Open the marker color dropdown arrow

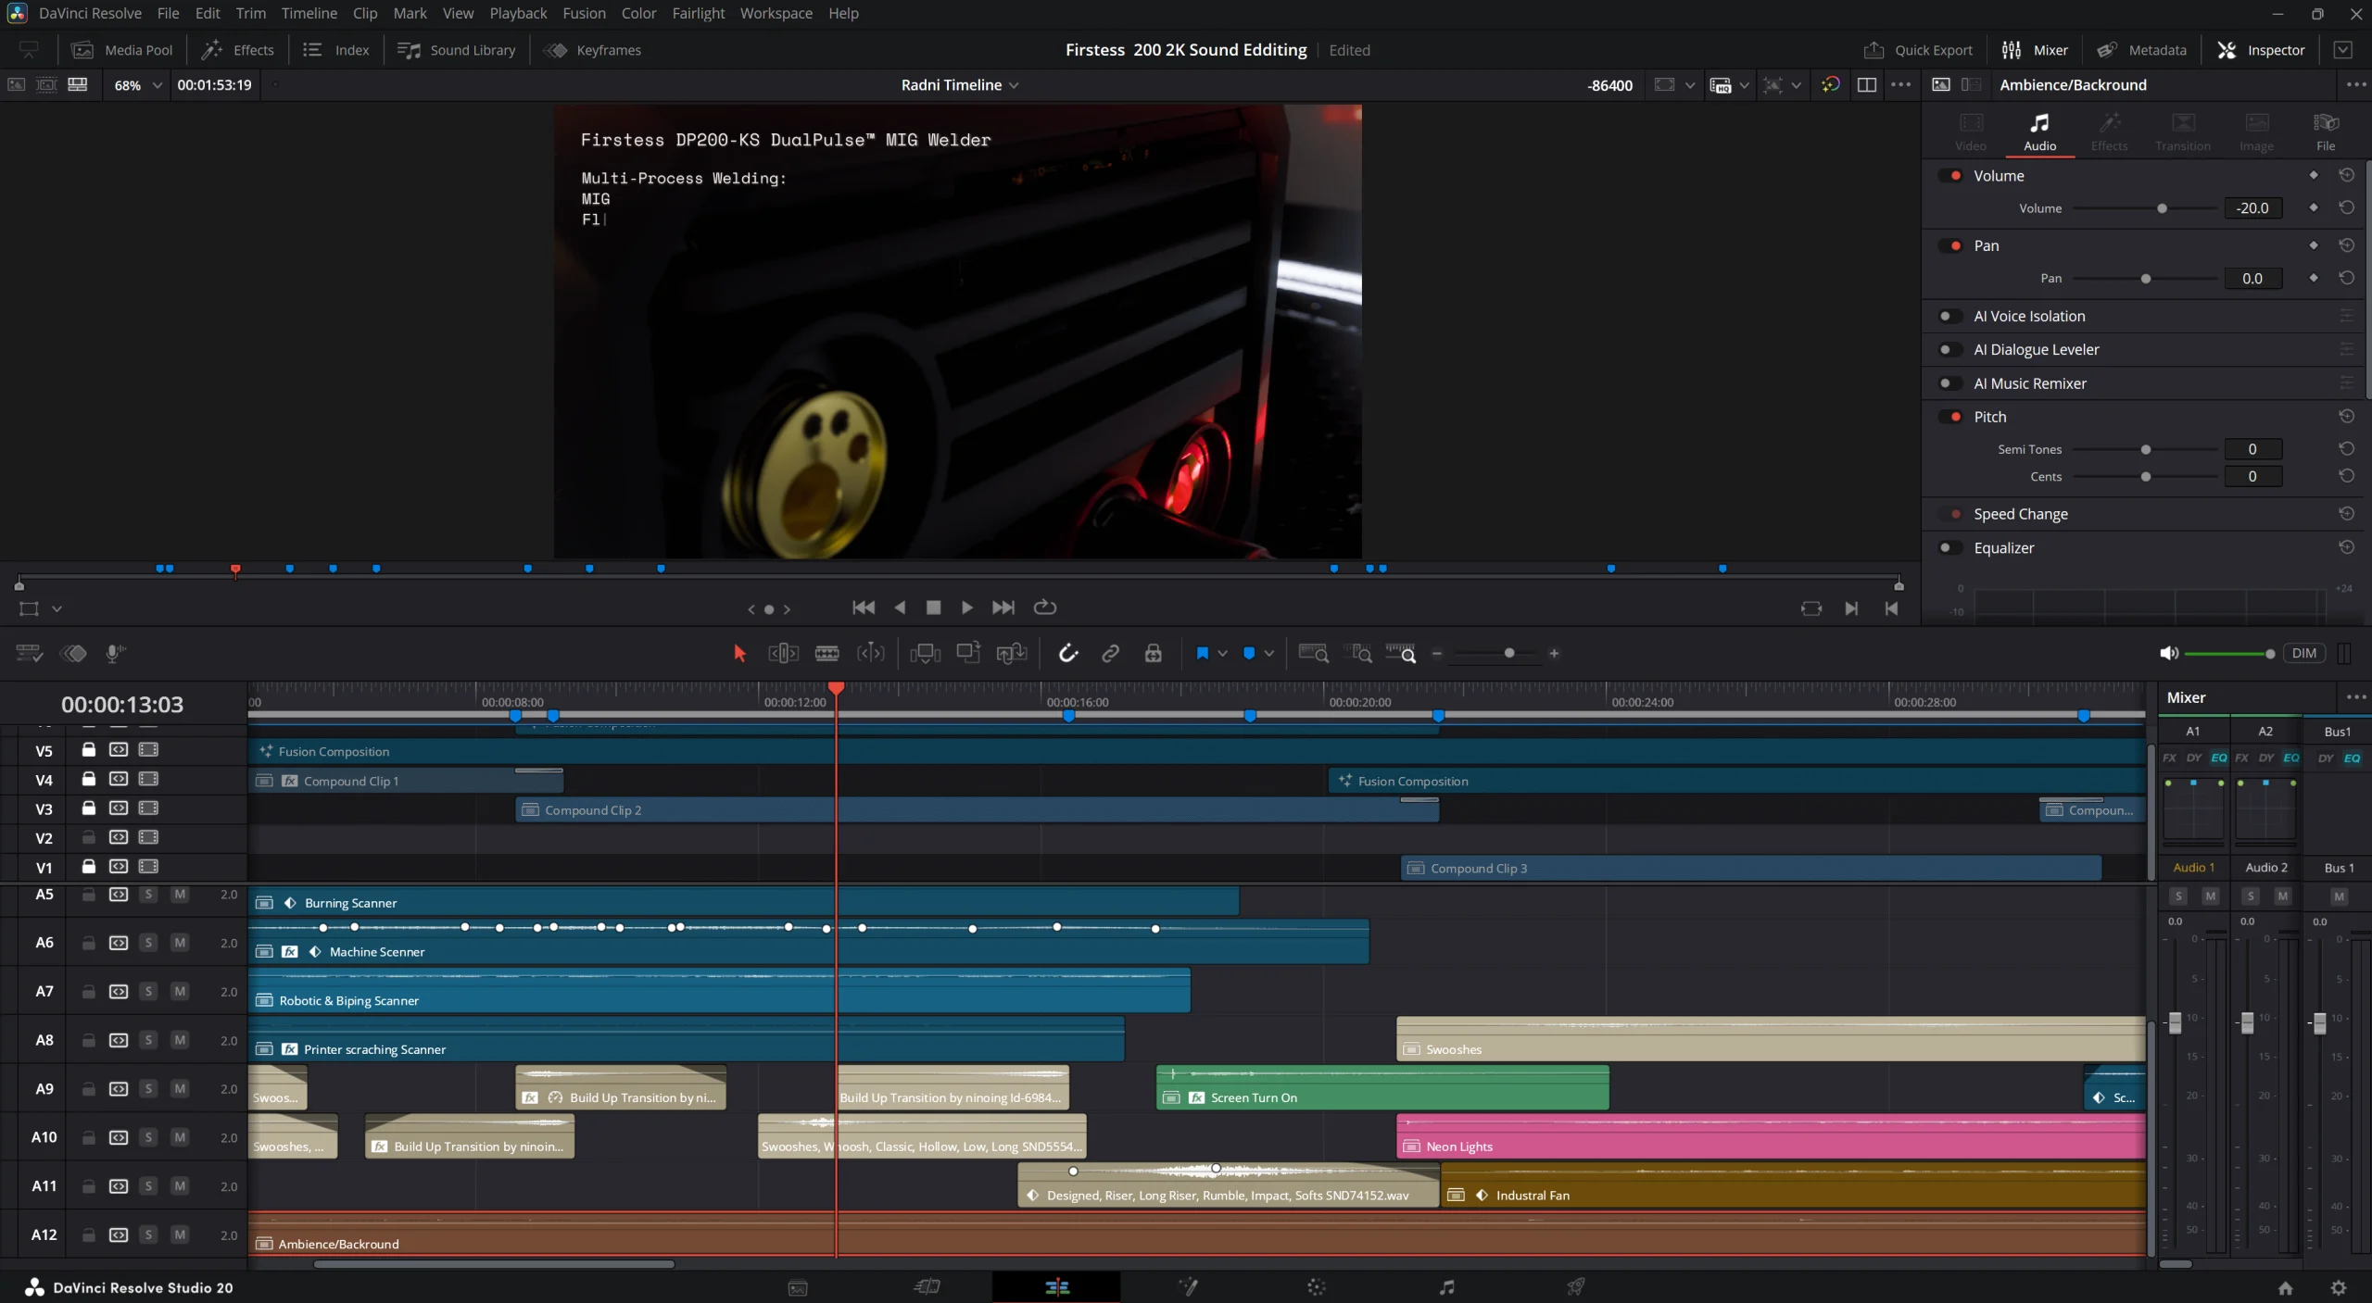(x=1269, y=654)
